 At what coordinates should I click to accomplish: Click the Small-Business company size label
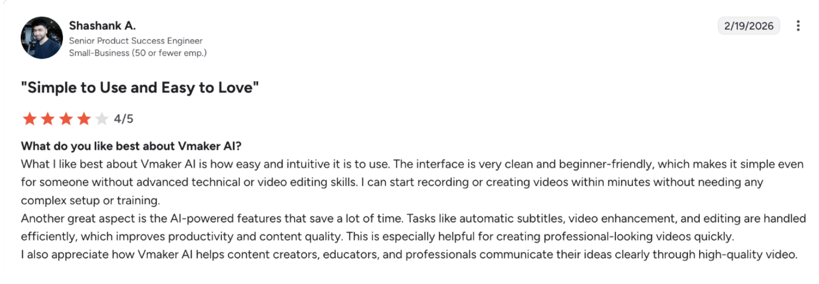[x=137, y=52]
